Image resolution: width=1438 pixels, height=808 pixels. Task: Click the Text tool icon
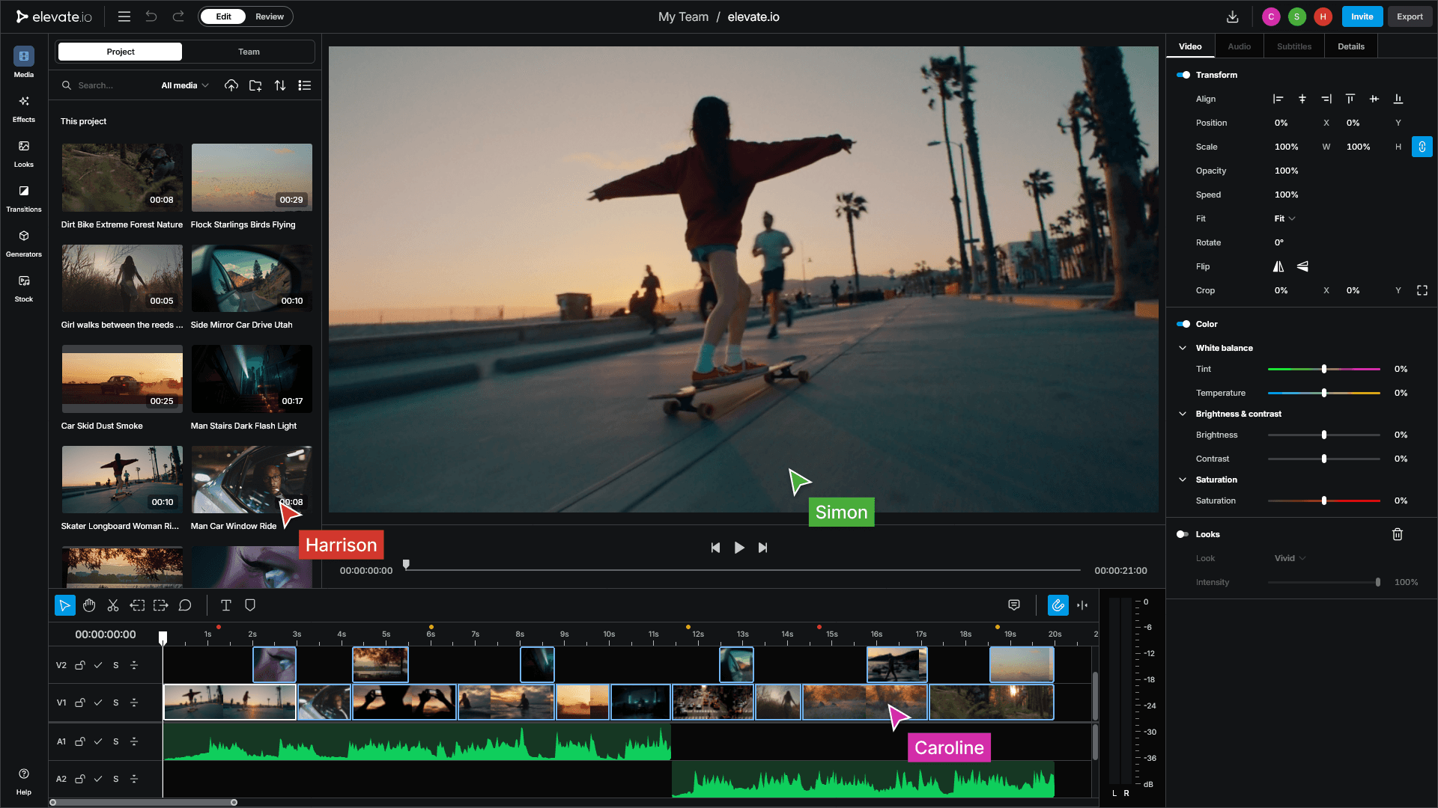tap(226, 605)
